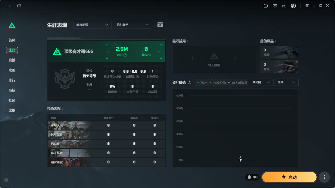Screen dimensions: 335x188
Task: Toggle the 仓库价值 legend series in chart
Action: [x=219, y=83]
